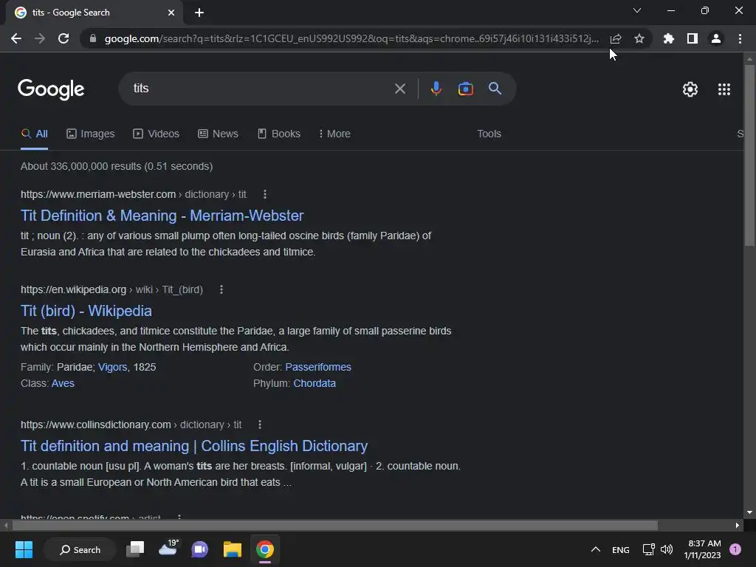Clear the search box with X icon

point(399,89)
